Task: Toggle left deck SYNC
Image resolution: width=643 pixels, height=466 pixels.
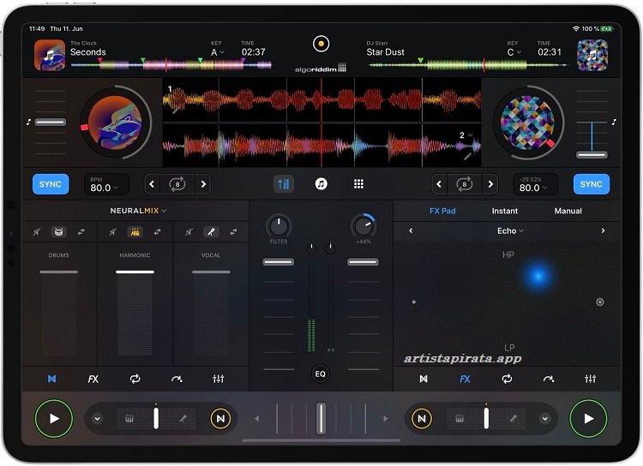Action: pos(51,184)
